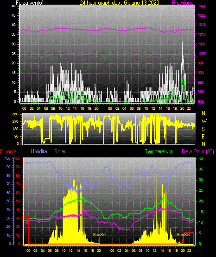This screenshot has width=216, height=257.
Task: Select the magenta 'Pressione' axis label
Action: (x=183, y=3)
